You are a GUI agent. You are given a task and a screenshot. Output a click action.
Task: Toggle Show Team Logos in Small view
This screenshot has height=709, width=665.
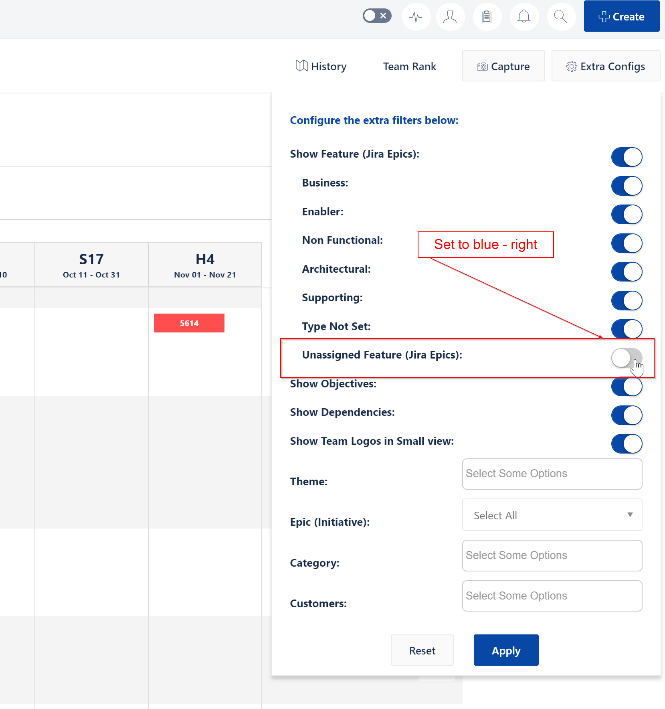(627, 444)
